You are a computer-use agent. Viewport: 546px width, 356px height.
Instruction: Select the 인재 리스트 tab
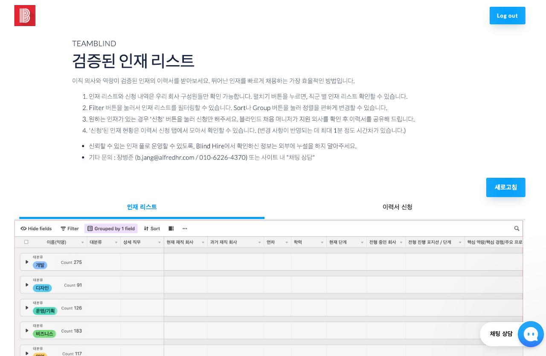click(x=141, y=207)
